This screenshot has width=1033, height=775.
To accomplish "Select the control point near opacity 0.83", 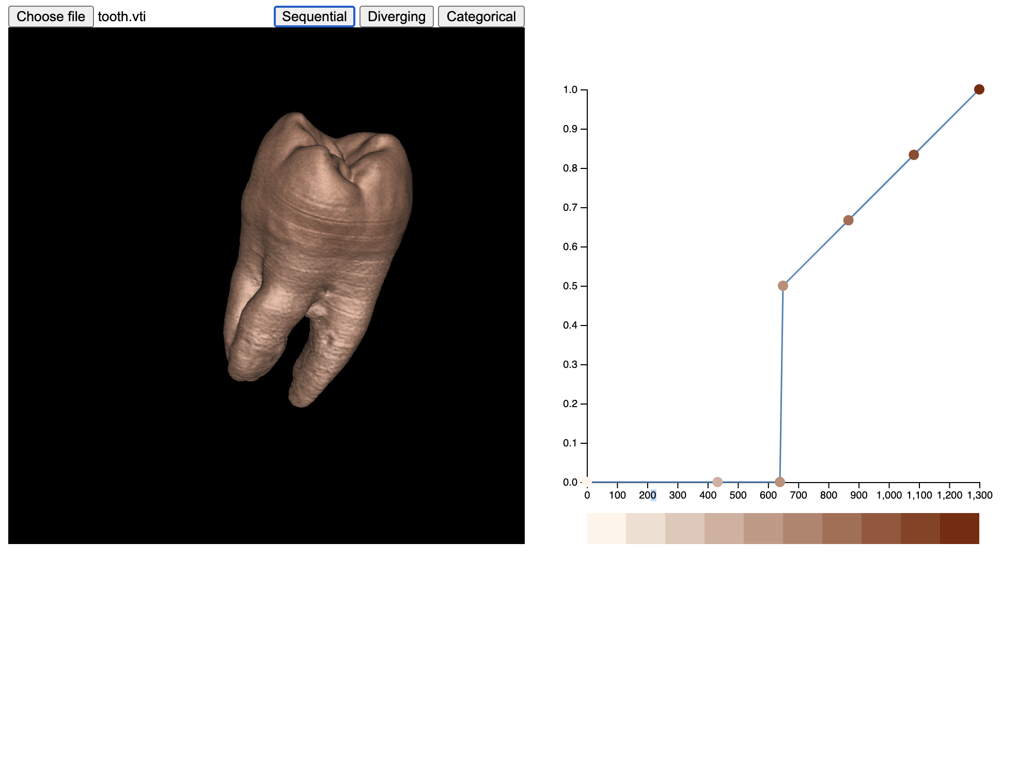I will pos(914,155).
